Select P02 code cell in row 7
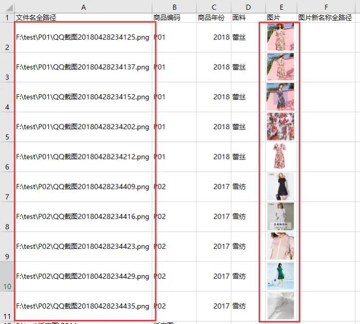This screenshot has width=360, height=324. click(174, 187)
